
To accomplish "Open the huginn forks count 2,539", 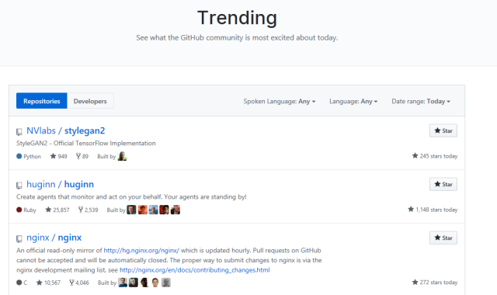I will 88,210.
